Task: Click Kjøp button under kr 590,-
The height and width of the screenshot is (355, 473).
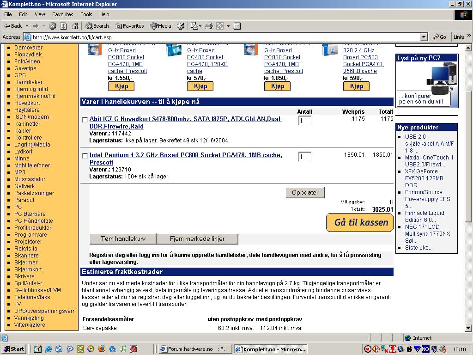Action: (357, 86)
